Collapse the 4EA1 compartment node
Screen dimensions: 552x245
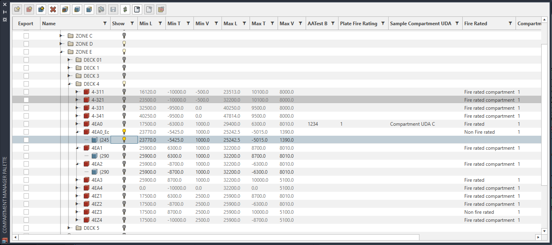click(x=77, y=148)
